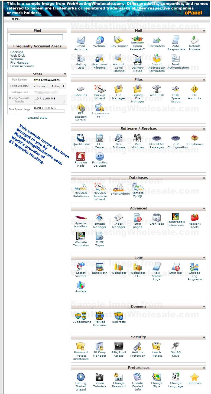Launch QuickInstall
211x394 pixels.
point(81,140)
